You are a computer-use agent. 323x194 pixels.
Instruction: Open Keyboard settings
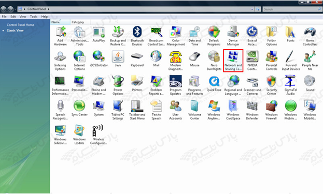click(x=137, y=59)
